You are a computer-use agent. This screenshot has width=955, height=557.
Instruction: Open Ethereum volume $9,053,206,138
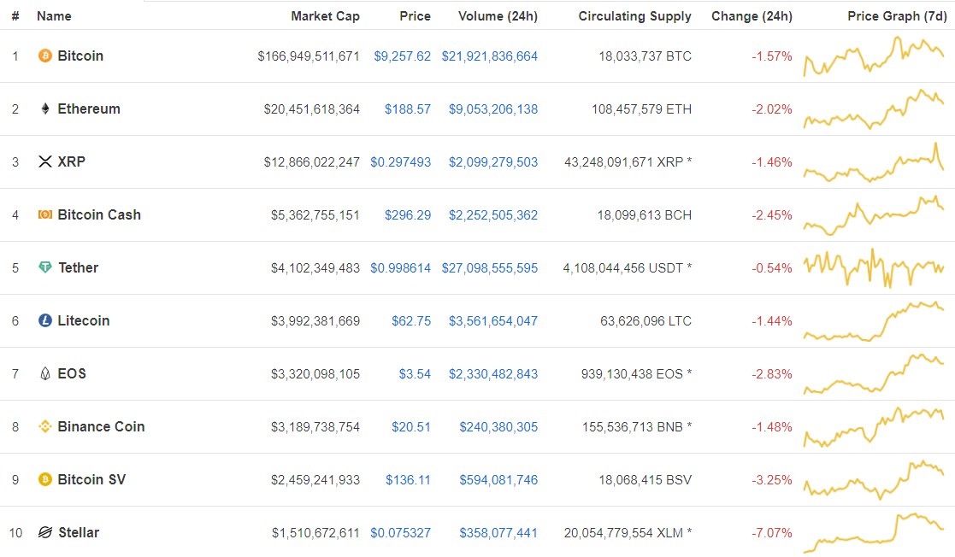[x=493, y=109]
